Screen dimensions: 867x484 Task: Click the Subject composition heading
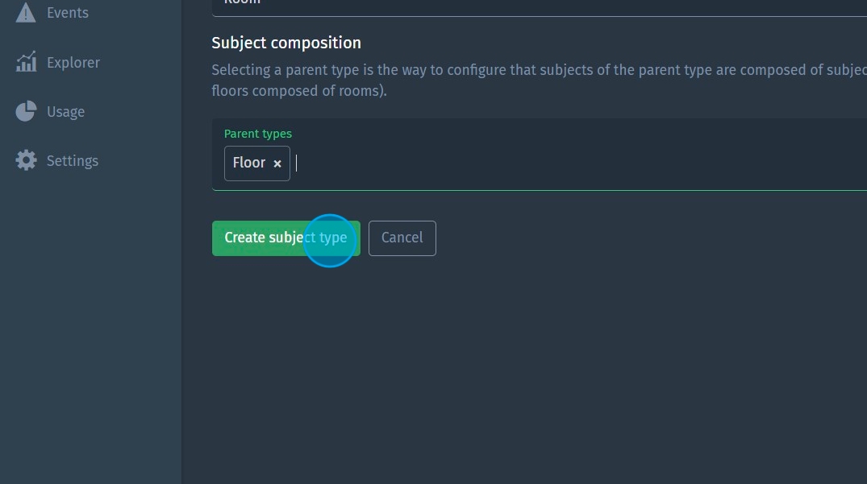[x=286, y=43]
